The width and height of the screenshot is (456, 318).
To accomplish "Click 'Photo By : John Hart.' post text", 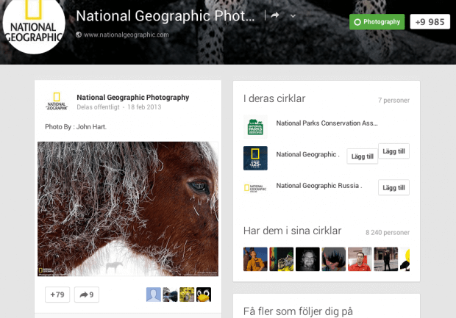I will pyautogui.click(x=76, y=127).
